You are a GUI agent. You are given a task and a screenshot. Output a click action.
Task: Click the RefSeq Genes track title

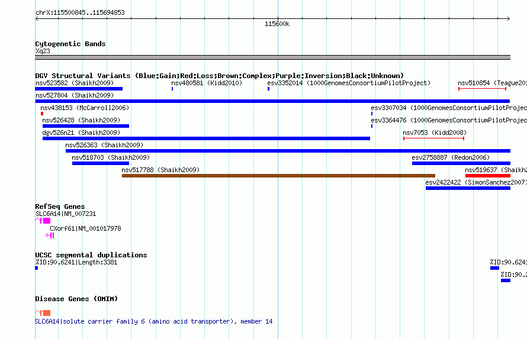tap(60, 206)
